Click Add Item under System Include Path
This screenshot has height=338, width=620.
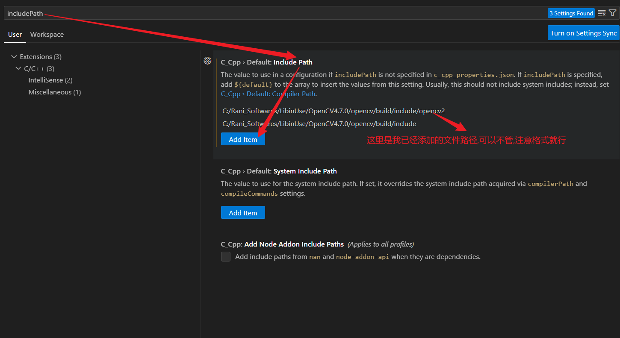tap(243, 213)
